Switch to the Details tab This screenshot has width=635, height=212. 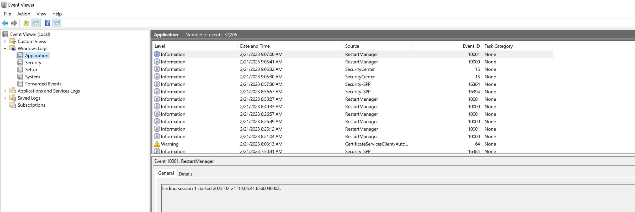186,174
